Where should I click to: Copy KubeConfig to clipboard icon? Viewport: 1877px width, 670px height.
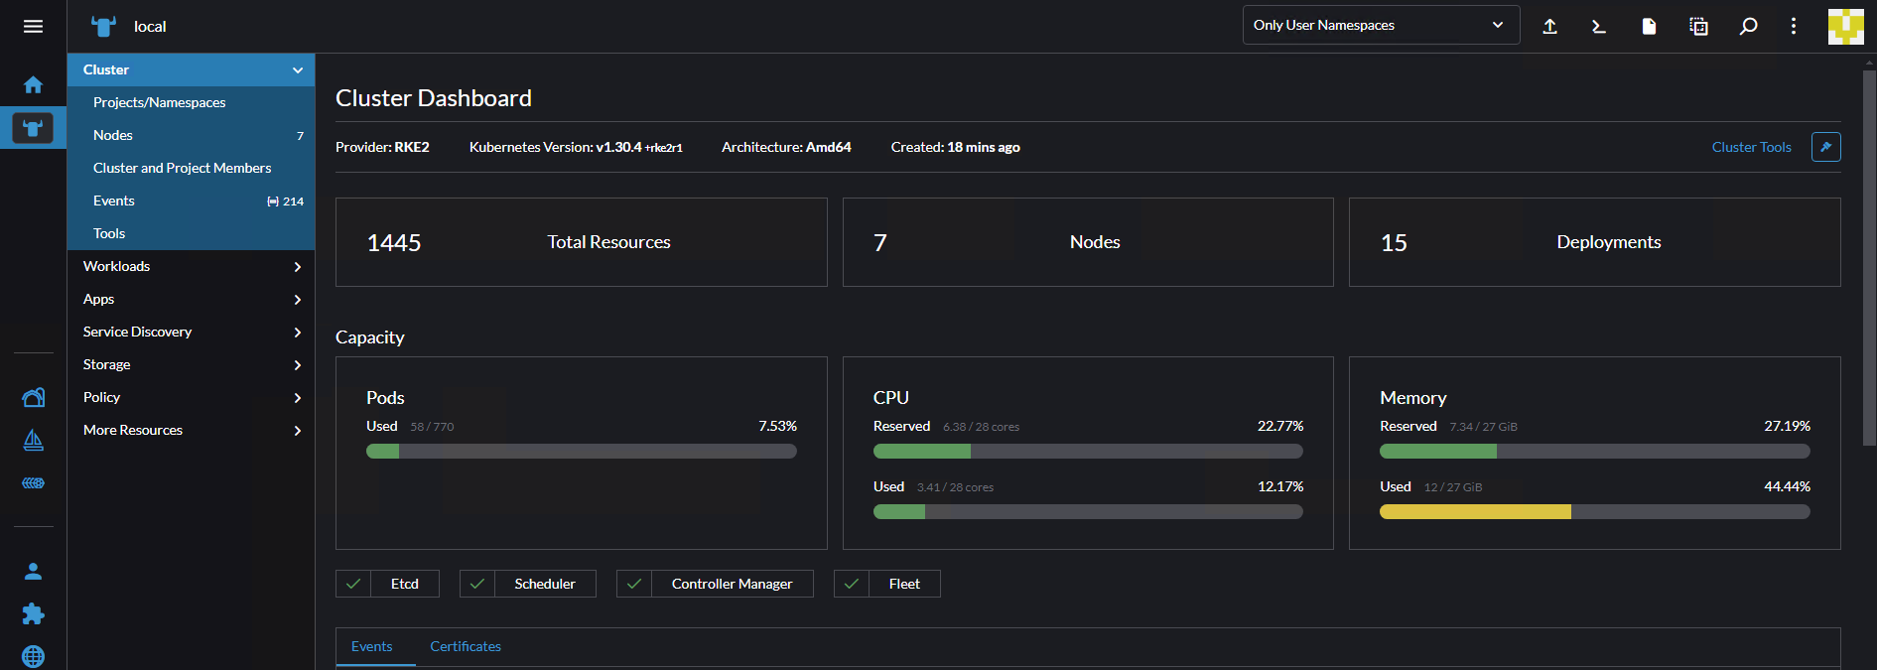1698,27
